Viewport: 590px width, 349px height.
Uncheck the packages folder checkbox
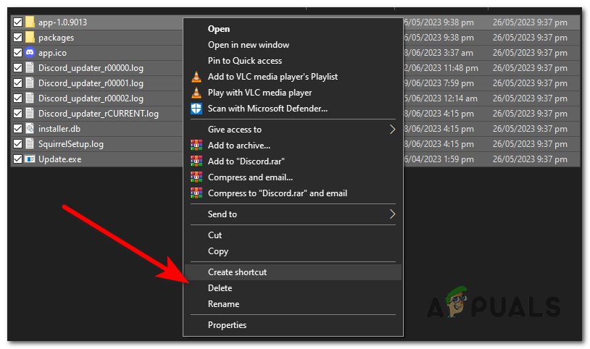17,37
